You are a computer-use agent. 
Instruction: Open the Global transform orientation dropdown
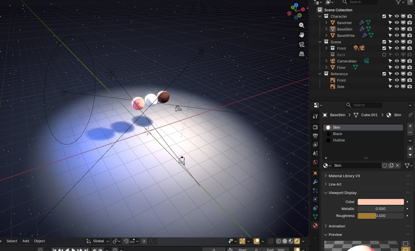[x=98, y=241]
